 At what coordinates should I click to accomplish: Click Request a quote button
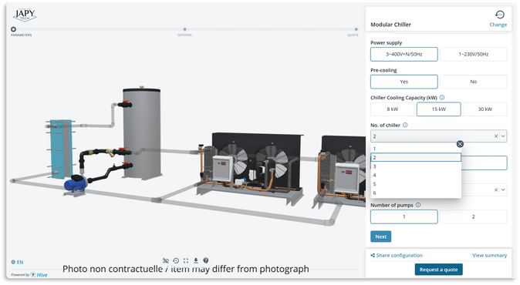(x=438, y=270)
